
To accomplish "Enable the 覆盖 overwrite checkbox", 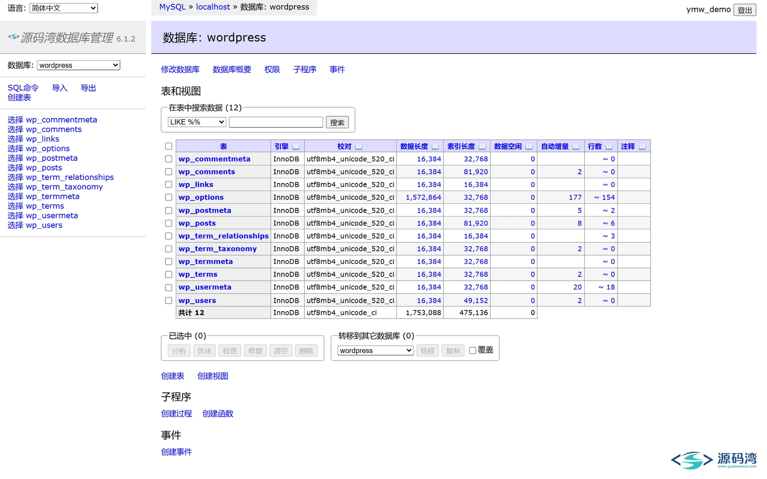I will click(x=473, y=350).
